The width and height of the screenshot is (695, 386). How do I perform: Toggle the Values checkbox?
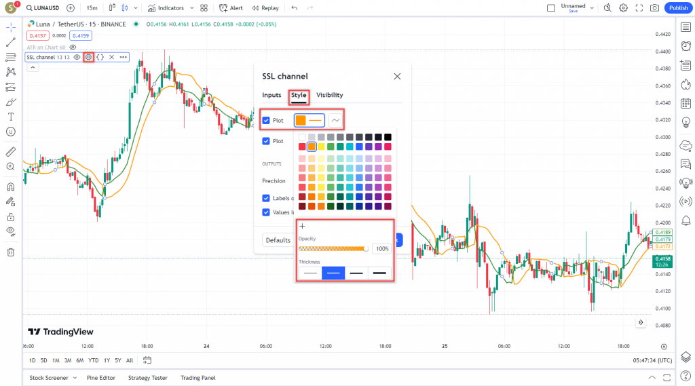tap(266, 212)
